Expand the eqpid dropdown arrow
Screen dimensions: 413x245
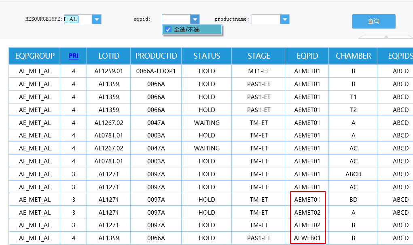(195, 19)
